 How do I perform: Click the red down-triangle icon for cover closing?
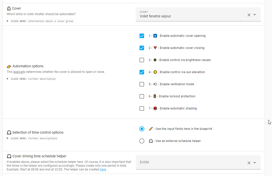[155, 48]
